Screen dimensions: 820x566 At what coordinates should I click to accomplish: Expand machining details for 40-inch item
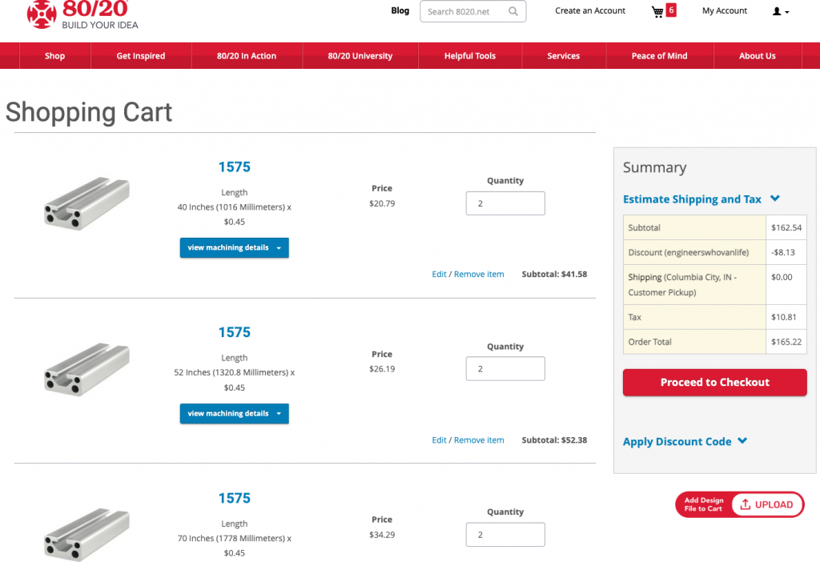coord(234,248)
